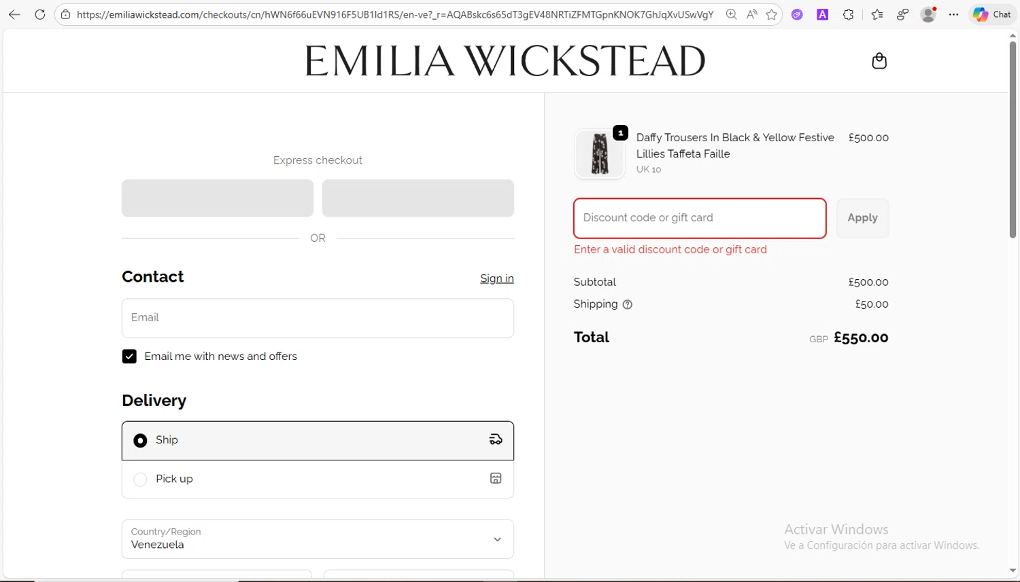Click the Shipping cost £50.00
1020x582 pixels.
[x=872, y=304]
